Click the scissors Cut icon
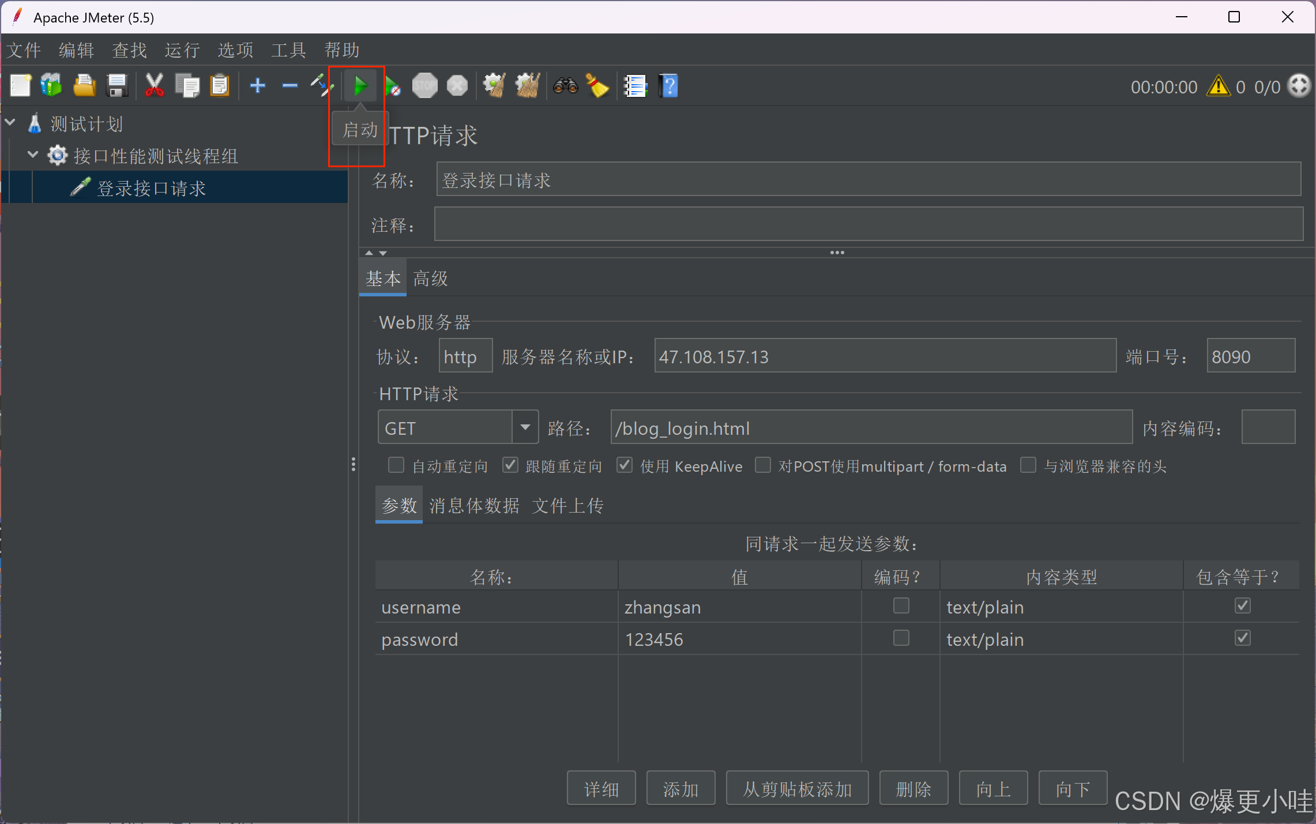The image size is (1316, 824). point(154,86)
